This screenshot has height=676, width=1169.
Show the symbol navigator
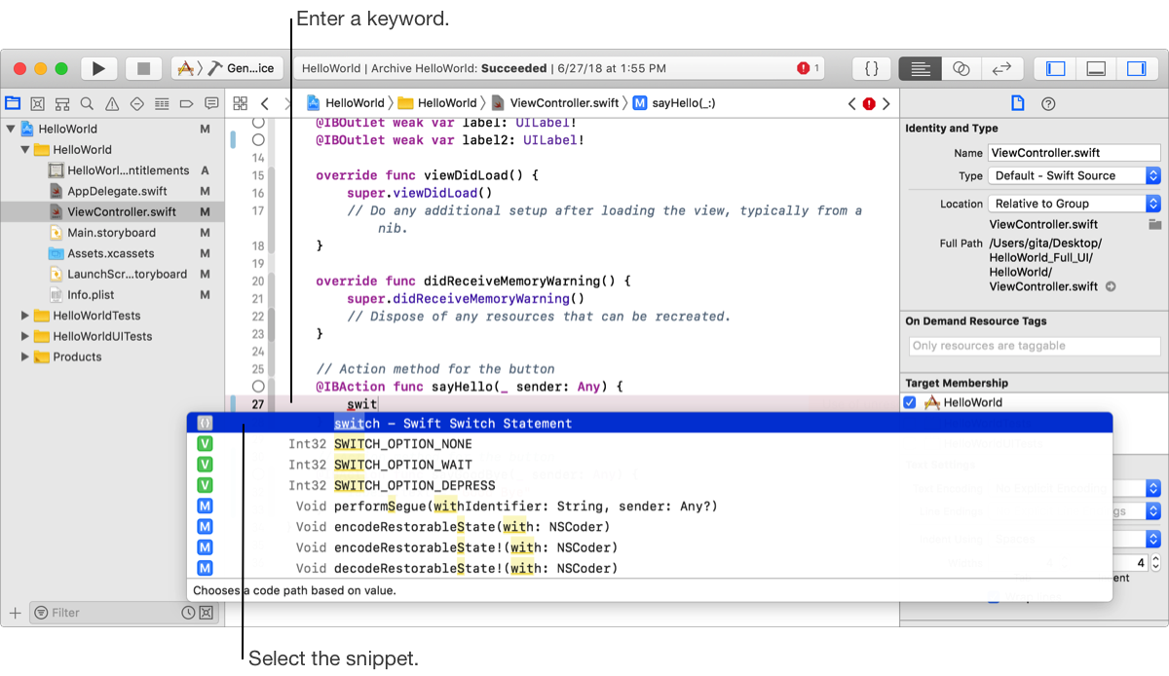62,103
